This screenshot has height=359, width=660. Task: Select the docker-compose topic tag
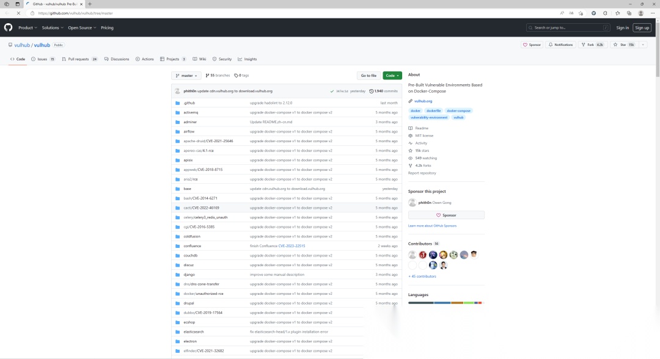tap(458, 111)
